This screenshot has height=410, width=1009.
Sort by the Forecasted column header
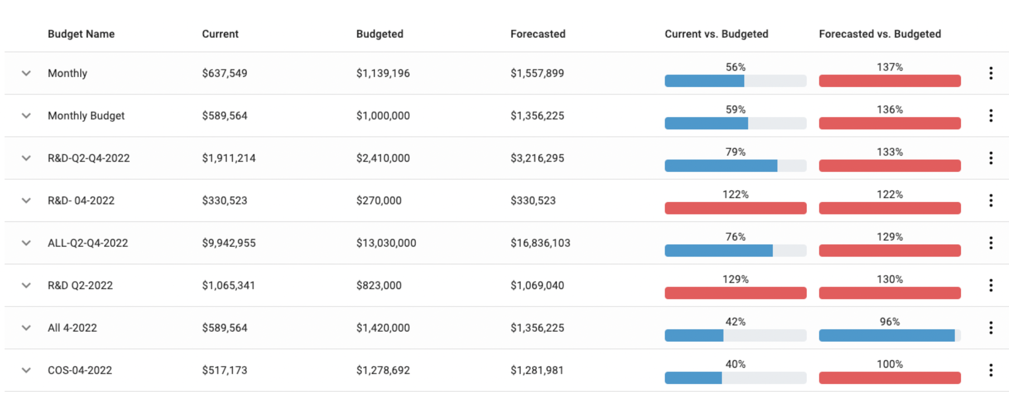(x=538, y=34)
